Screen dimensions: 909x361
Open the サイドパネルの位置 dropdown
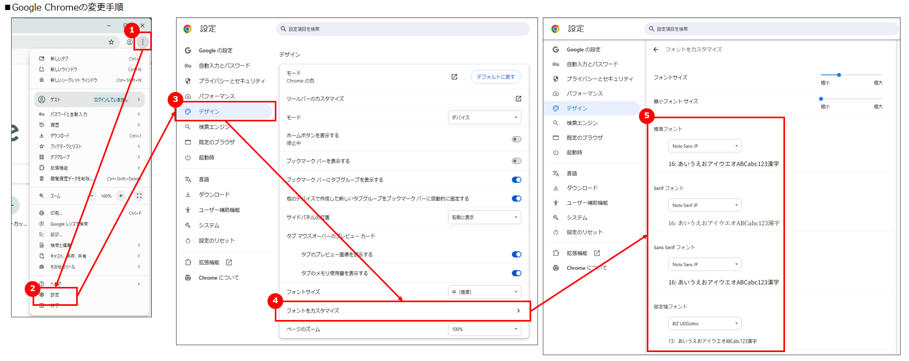484,217
